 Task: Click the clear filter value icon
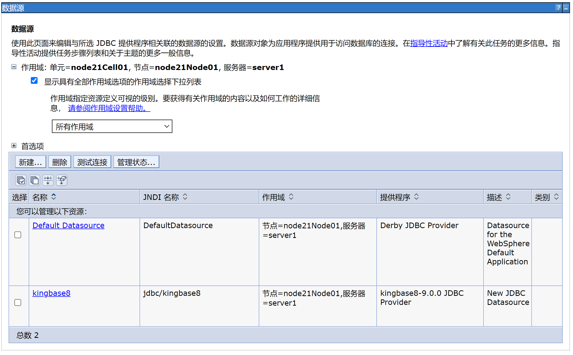(61, 180)
